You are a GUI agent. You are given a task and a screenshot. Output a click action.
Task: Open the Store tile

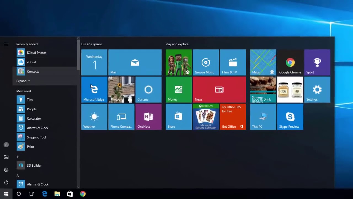[179, 117]
